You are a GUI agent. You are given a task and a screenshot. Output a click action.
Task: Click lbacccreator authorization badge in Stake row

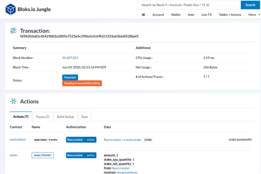coord(81,155)
